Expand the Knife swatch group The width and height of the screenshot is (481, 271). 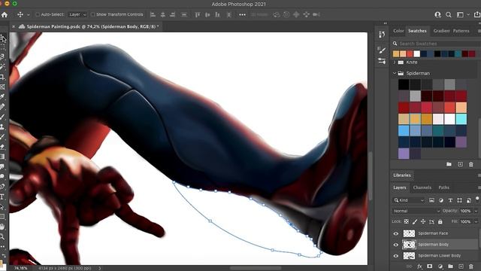(x=395, y=62)
